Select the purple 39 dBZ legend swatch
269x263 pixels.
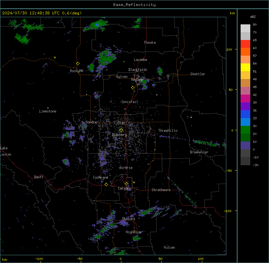point(245,106)
